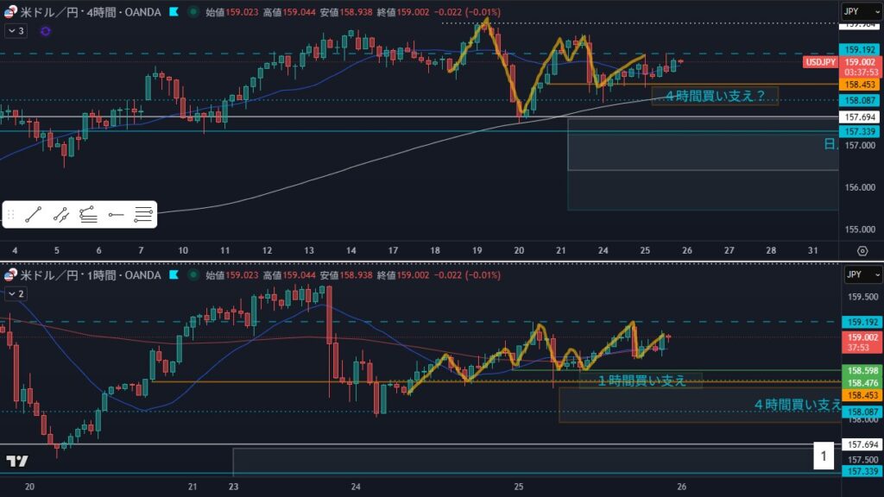
Task: Select the parallel channel tool in floating toolbar
Action: [x=60, y=214]
